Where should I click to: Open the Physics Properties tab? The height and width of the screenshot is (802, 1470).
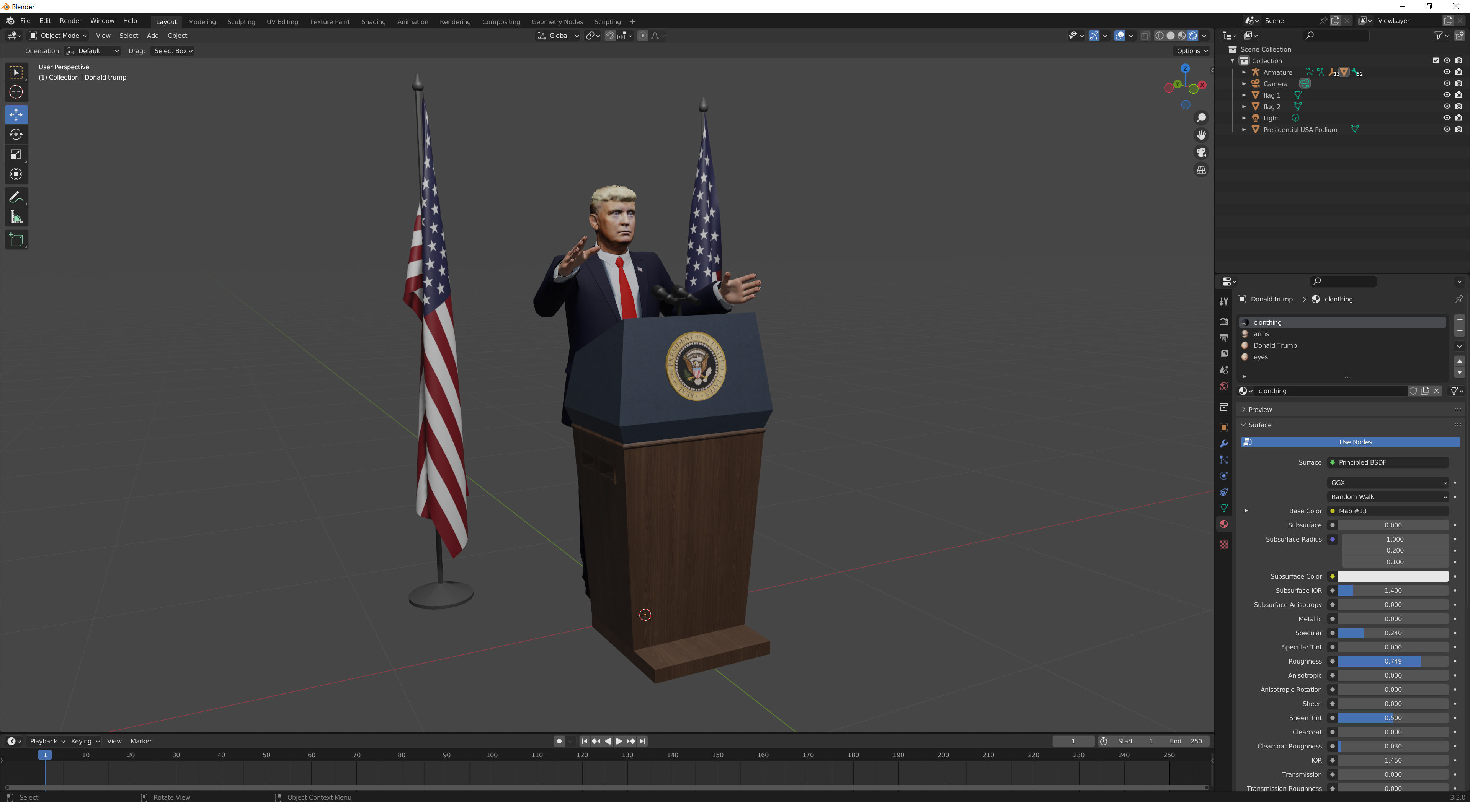click(1223, 475)
